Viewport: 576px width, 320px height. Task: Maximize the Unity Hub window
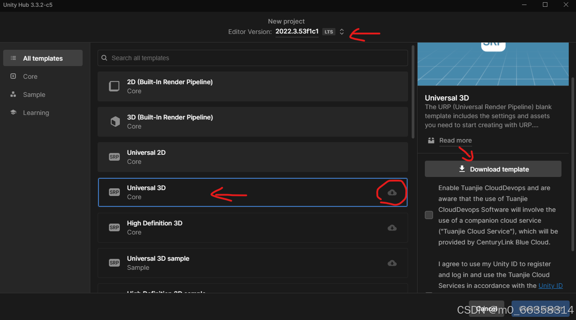(545, 5)
